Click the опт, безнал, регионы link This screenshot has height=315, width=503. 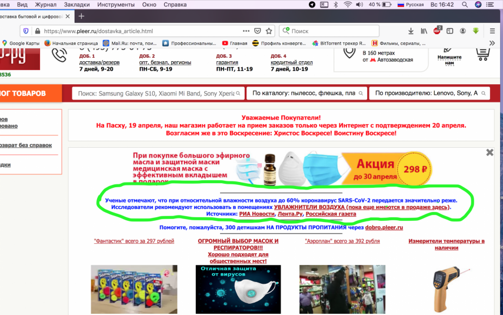pyautogui.click(x=165, y=62)
